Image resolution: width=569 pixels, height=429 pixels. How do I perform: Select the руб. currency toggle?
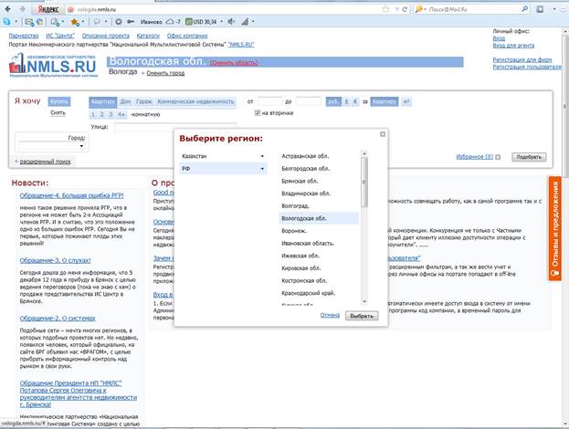333,102
